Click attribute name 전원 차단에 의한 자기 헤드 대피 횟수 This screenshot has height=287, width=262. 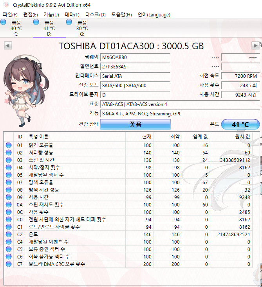point(67,219)
